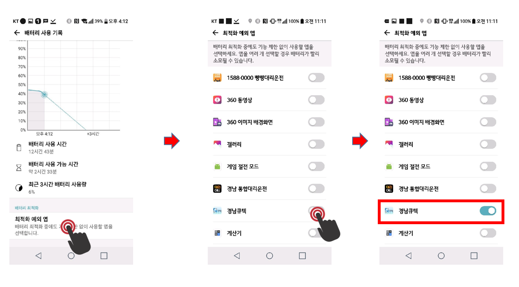This screenshot has height=287, width=519.
Task: Tap the hourglass icon for 배터리 사용 가능 시간
Action: [x=19, y=168]
